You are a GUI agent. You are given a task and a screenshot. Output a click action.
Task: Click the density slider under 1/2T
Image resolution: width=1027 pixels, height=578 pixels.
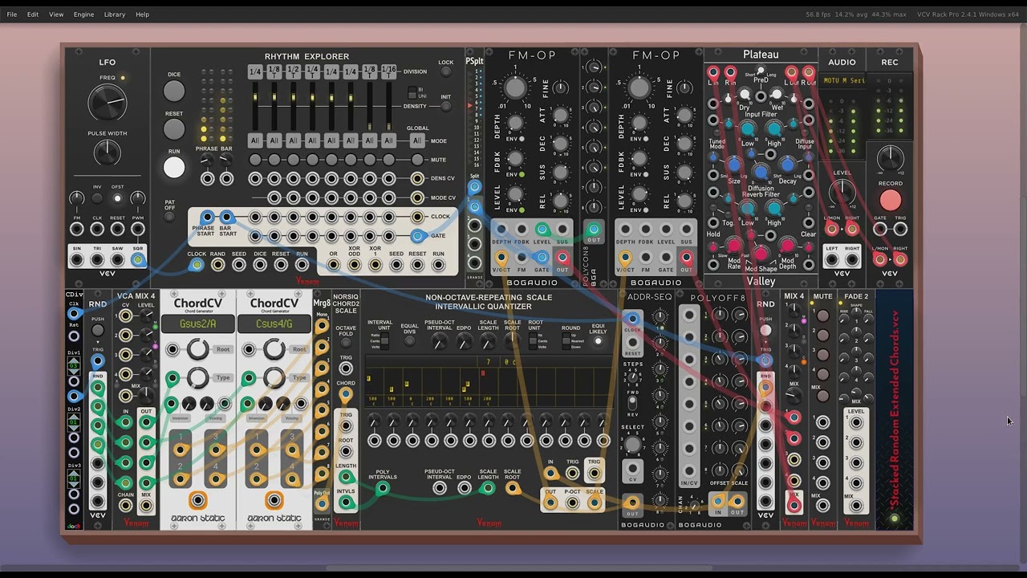[x=293, y=107]
